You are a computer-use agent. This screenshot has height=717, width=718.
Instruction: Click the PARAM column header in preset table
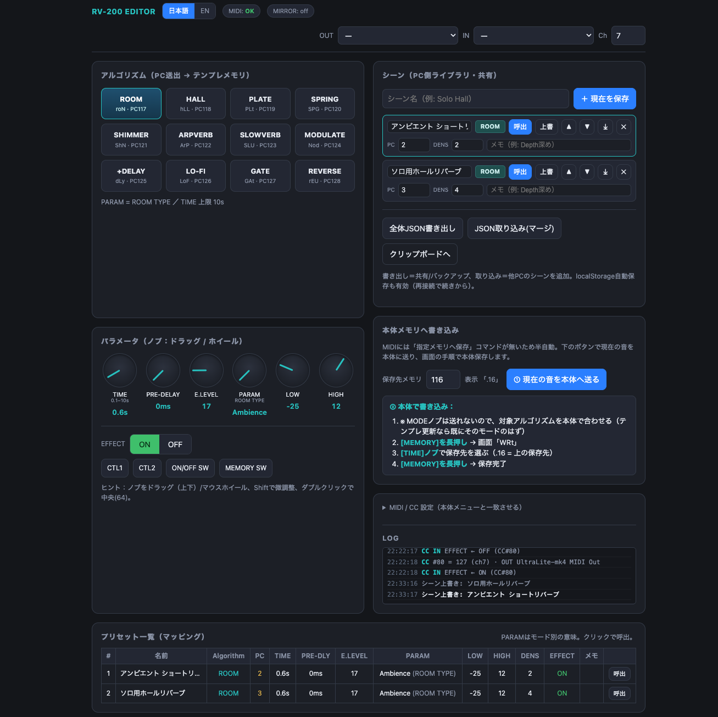pyautogui.click(x=418, y=656)
